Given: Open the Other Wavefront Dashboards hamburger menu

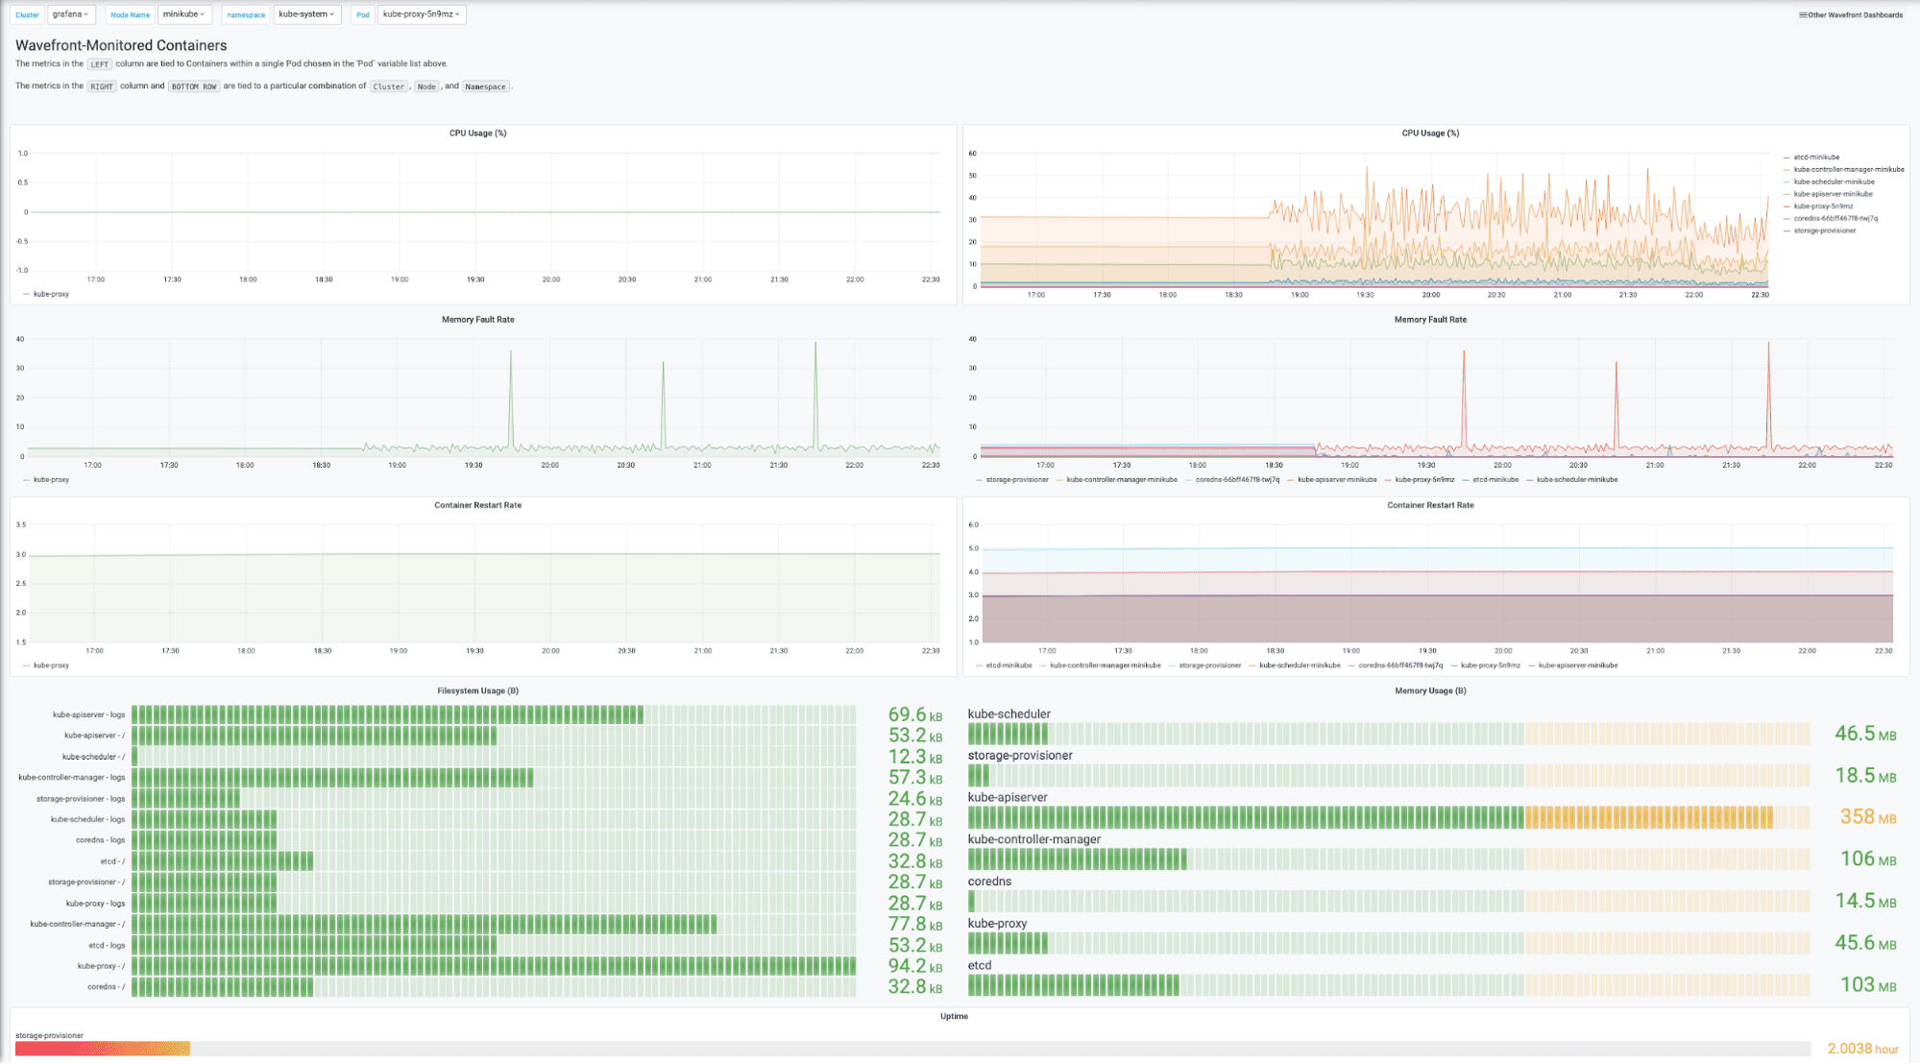Looking at the screenshot, I should (1850, 14).
